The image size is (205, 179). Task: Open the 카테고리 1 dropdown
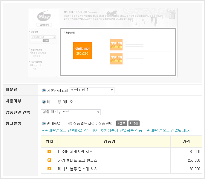click(92, 90)
